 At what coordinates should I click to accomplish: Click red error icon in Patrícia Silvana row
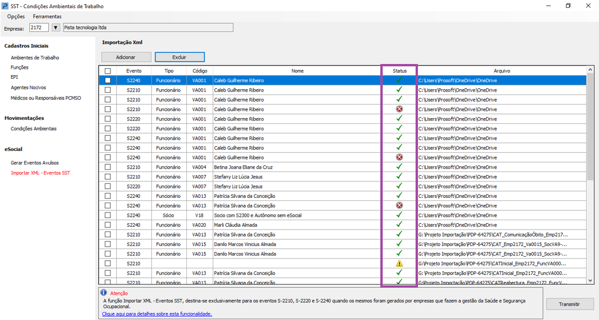(399, 206)
